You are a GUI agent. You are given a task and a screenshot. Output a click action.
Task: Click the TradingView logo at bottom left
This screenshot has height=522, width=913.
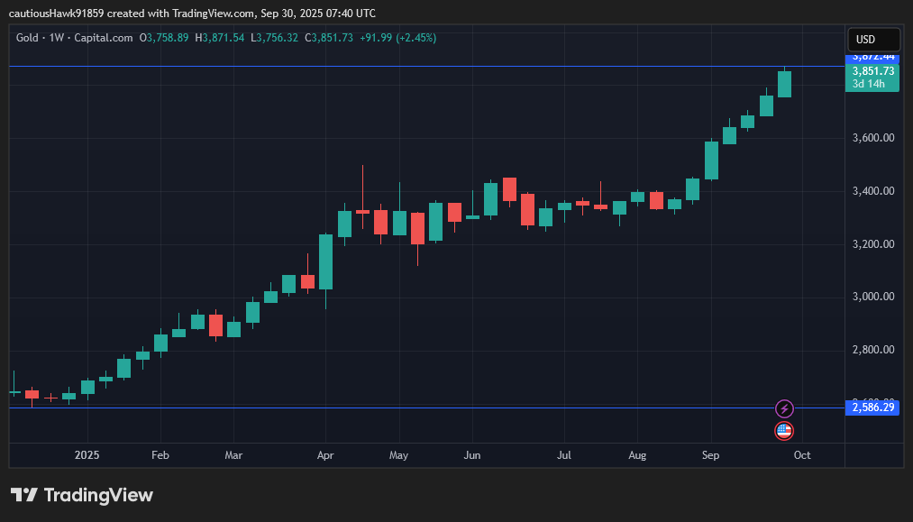[x=82, y=495]
